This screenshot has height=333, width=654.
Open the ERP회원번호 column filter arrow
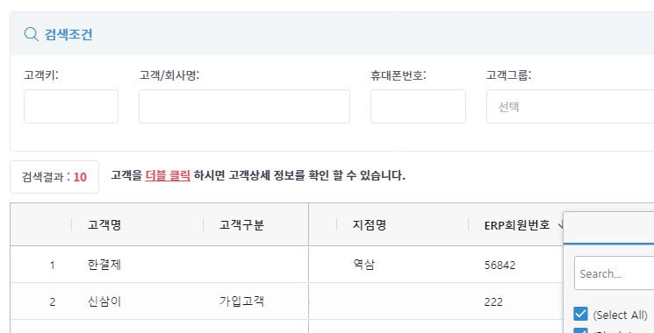560,225
